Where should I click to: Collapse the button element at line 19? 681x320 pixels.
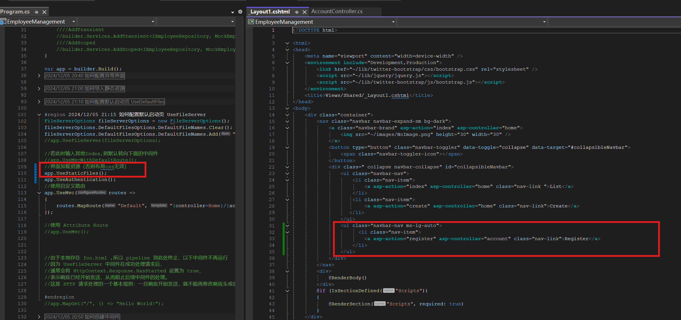point(287,147)
